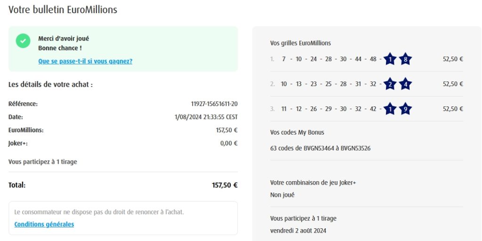The image size is (482, 241).
Task: Click the draw date vendredi 2 août 2024
Action: point(298,231)
